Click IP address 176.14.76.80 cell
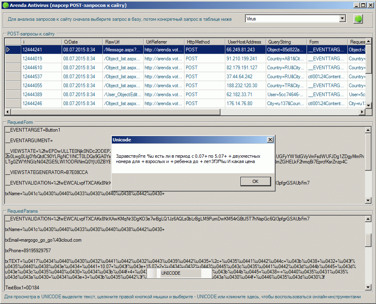The height and width of the screenshot is (304, 376). [245, 104]
